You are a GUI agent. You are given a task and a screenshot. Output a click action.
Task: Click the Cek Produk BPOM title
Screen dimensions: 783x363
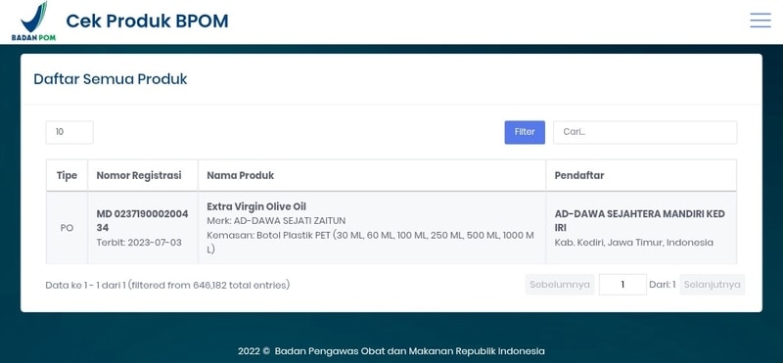coord(148,21)
